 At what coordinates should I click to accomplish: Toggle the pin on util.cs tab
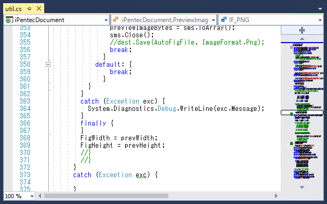pos(29,9)
